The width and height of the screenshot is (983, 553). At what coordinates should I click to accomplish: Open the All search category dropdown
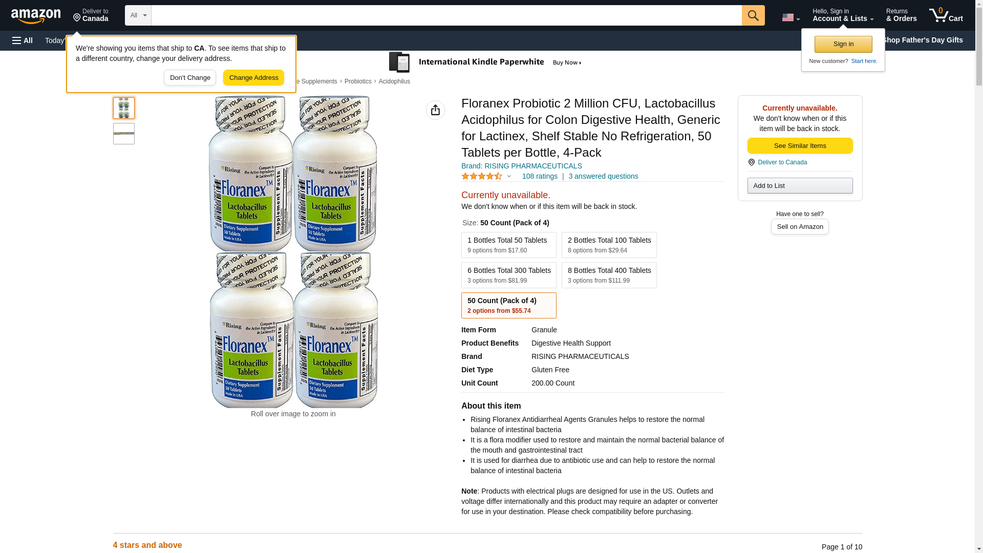click(138, 15)
